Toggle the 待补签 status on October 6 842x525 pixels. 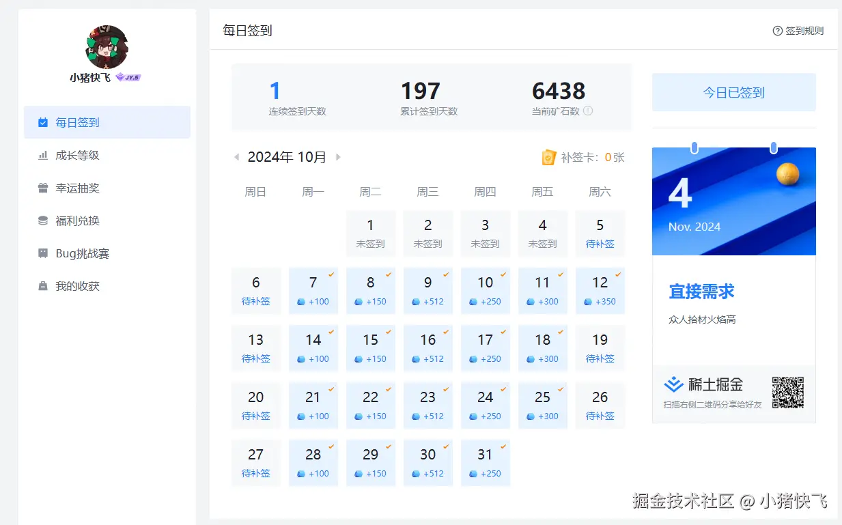tap(256, 290)
